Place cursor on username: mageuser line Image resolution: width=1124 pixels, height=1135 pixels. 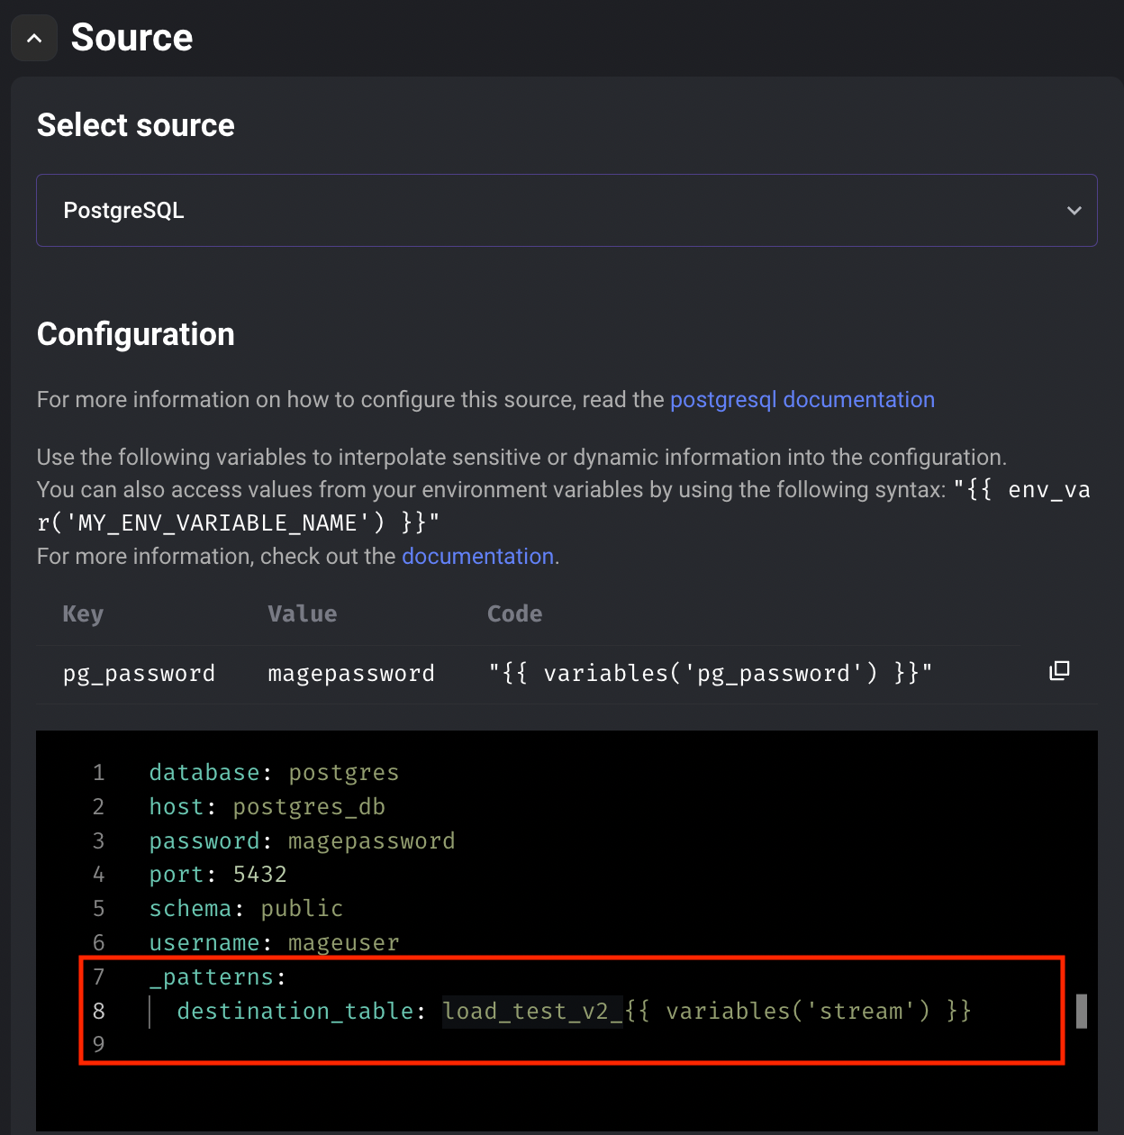pos(274,943)
